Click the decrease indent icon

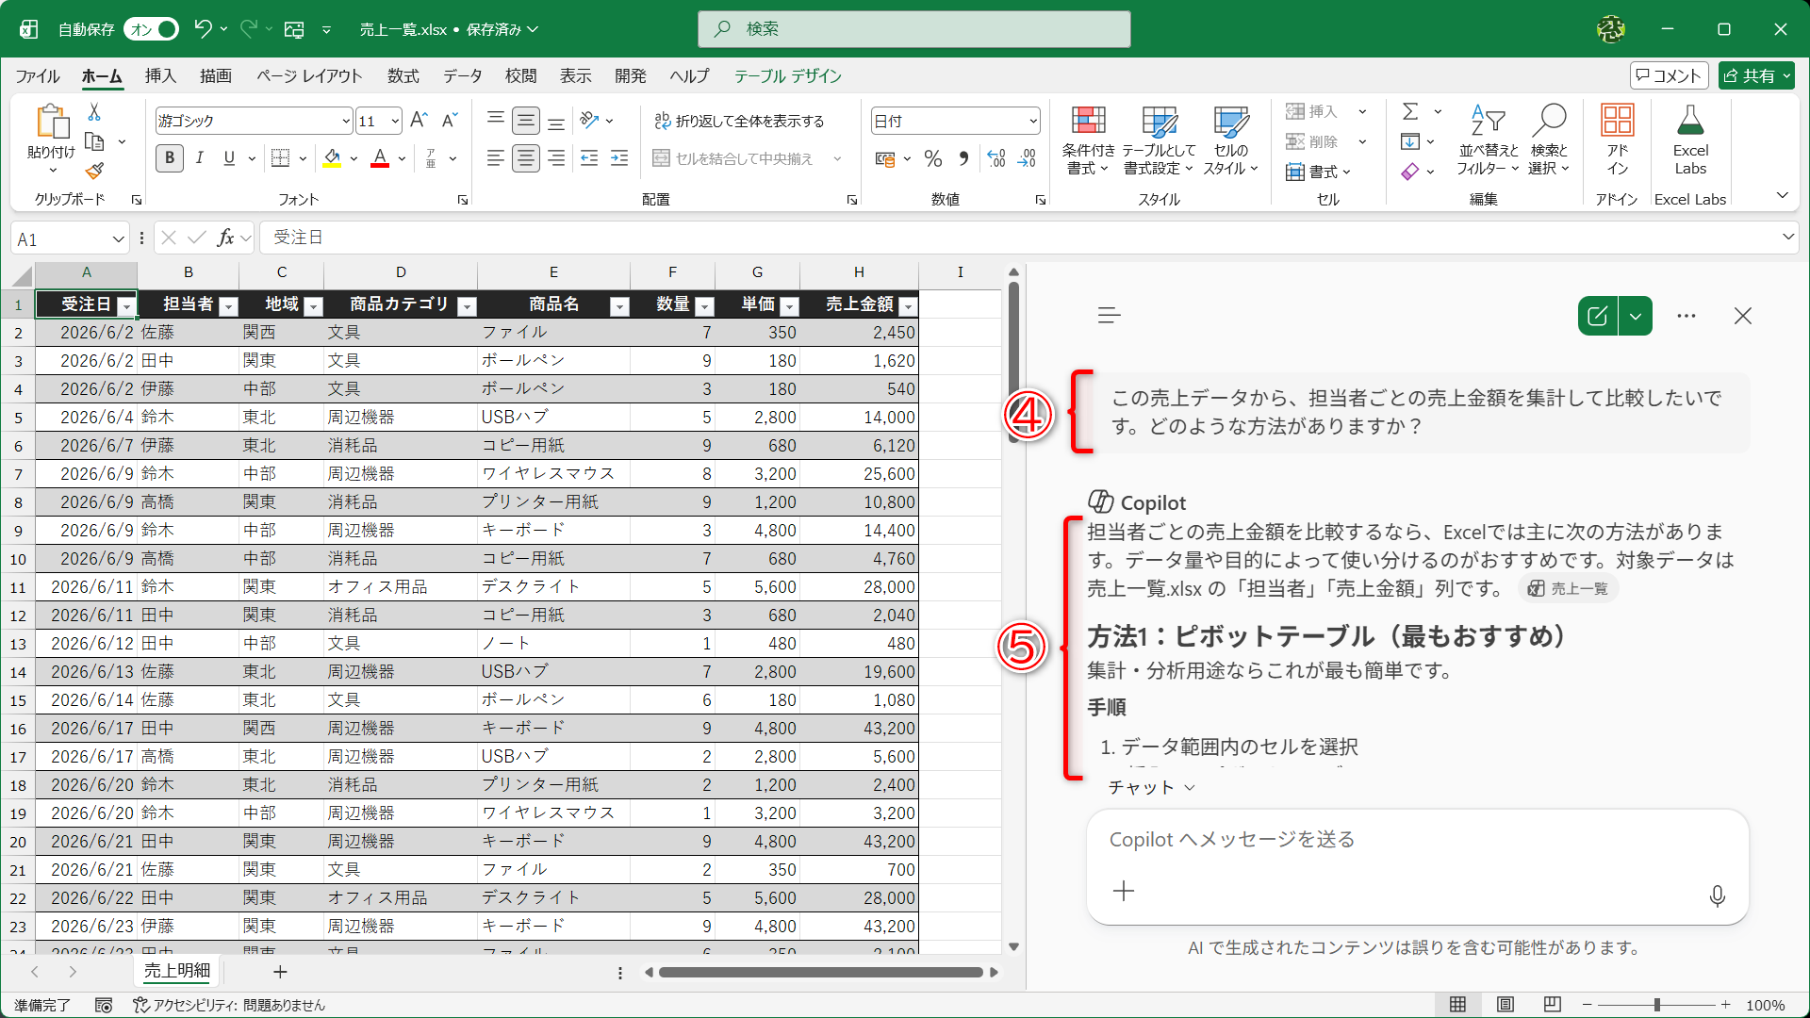click(x=589, y=158)
